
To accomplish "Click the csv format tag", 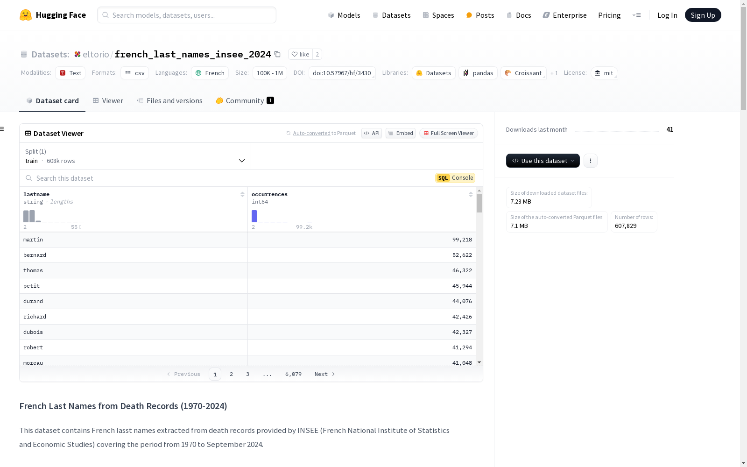I will click(134, 73).
